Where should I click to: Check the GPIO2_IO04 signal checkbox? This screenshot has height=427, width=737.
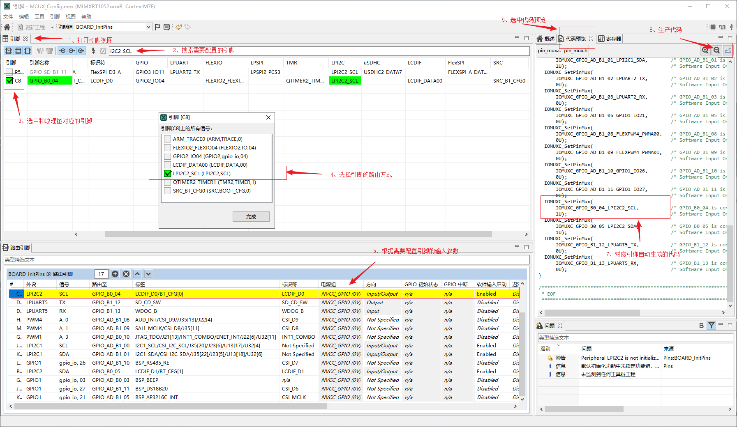point(168,156)
